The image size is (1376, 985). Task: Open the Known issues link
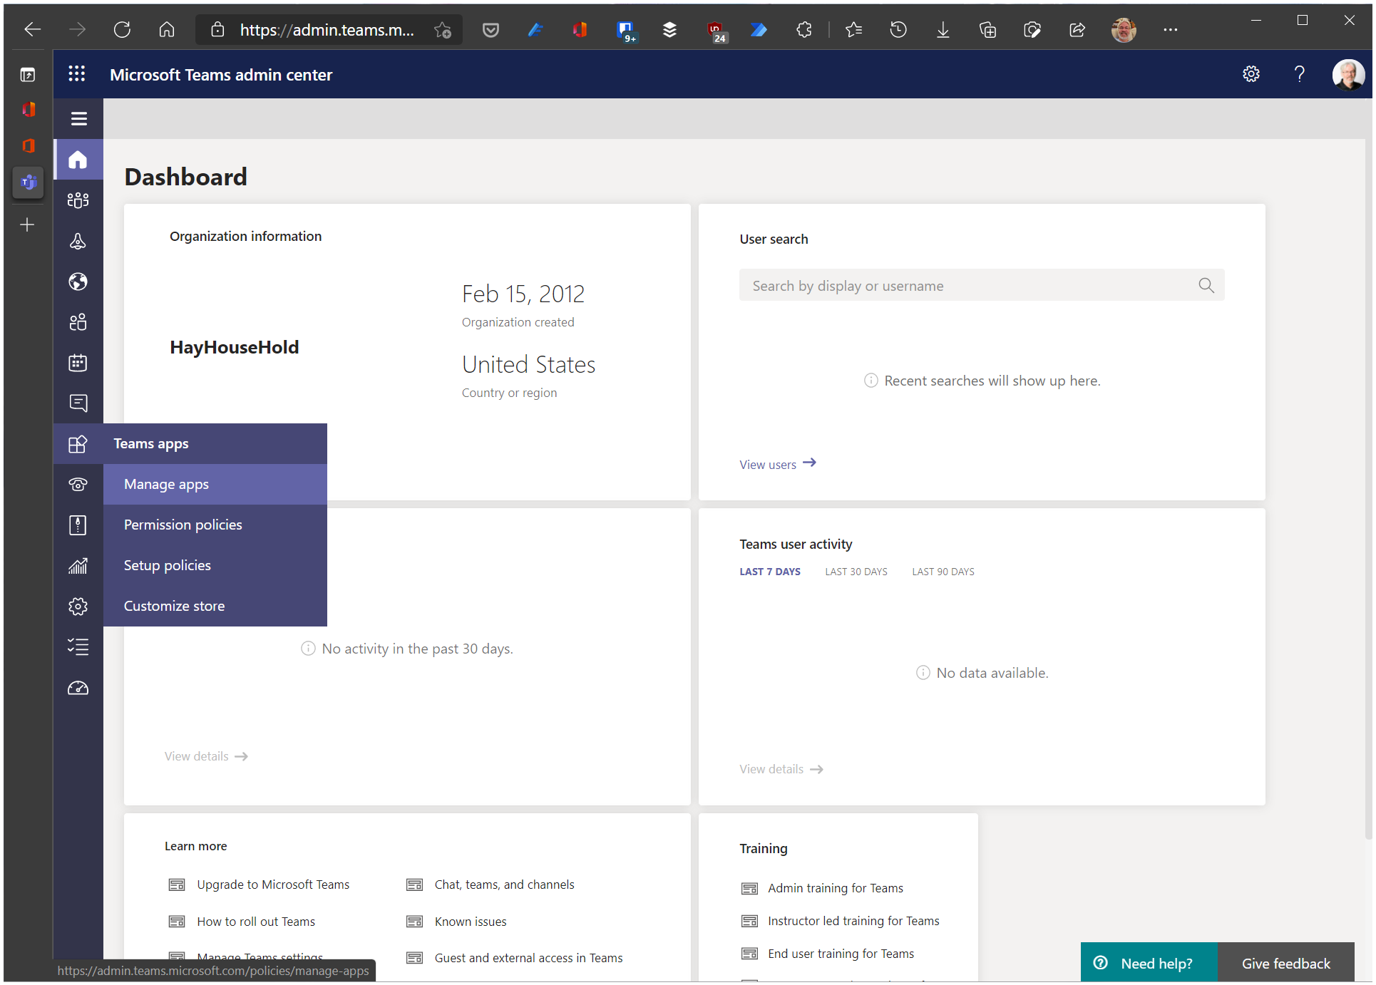point(471,922)
